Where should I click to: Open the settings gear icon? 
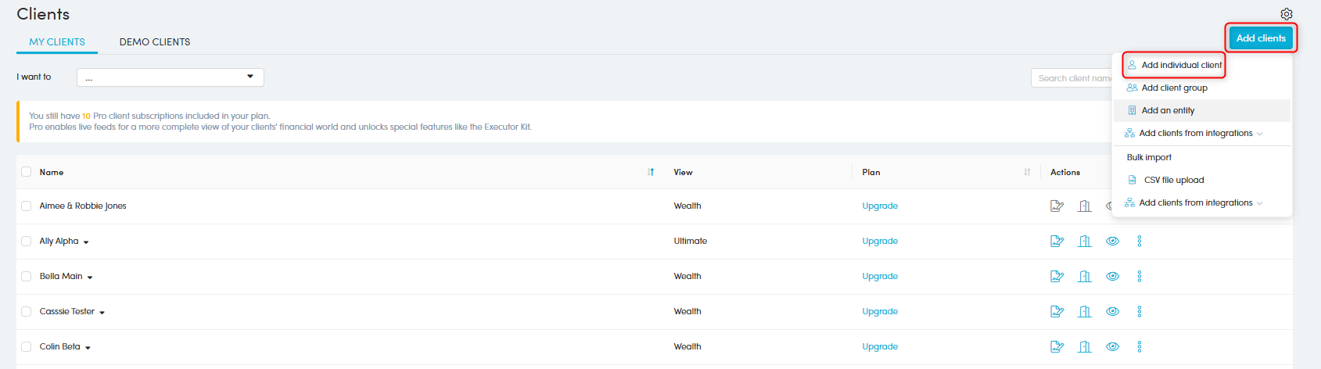(1286, 14)
